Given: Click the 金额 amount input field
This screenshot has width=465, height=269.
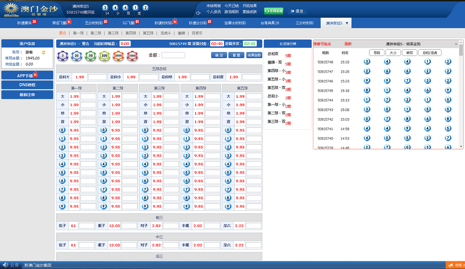Looking at the screenshot, I should pyautogui.click(x=173, y=55).
